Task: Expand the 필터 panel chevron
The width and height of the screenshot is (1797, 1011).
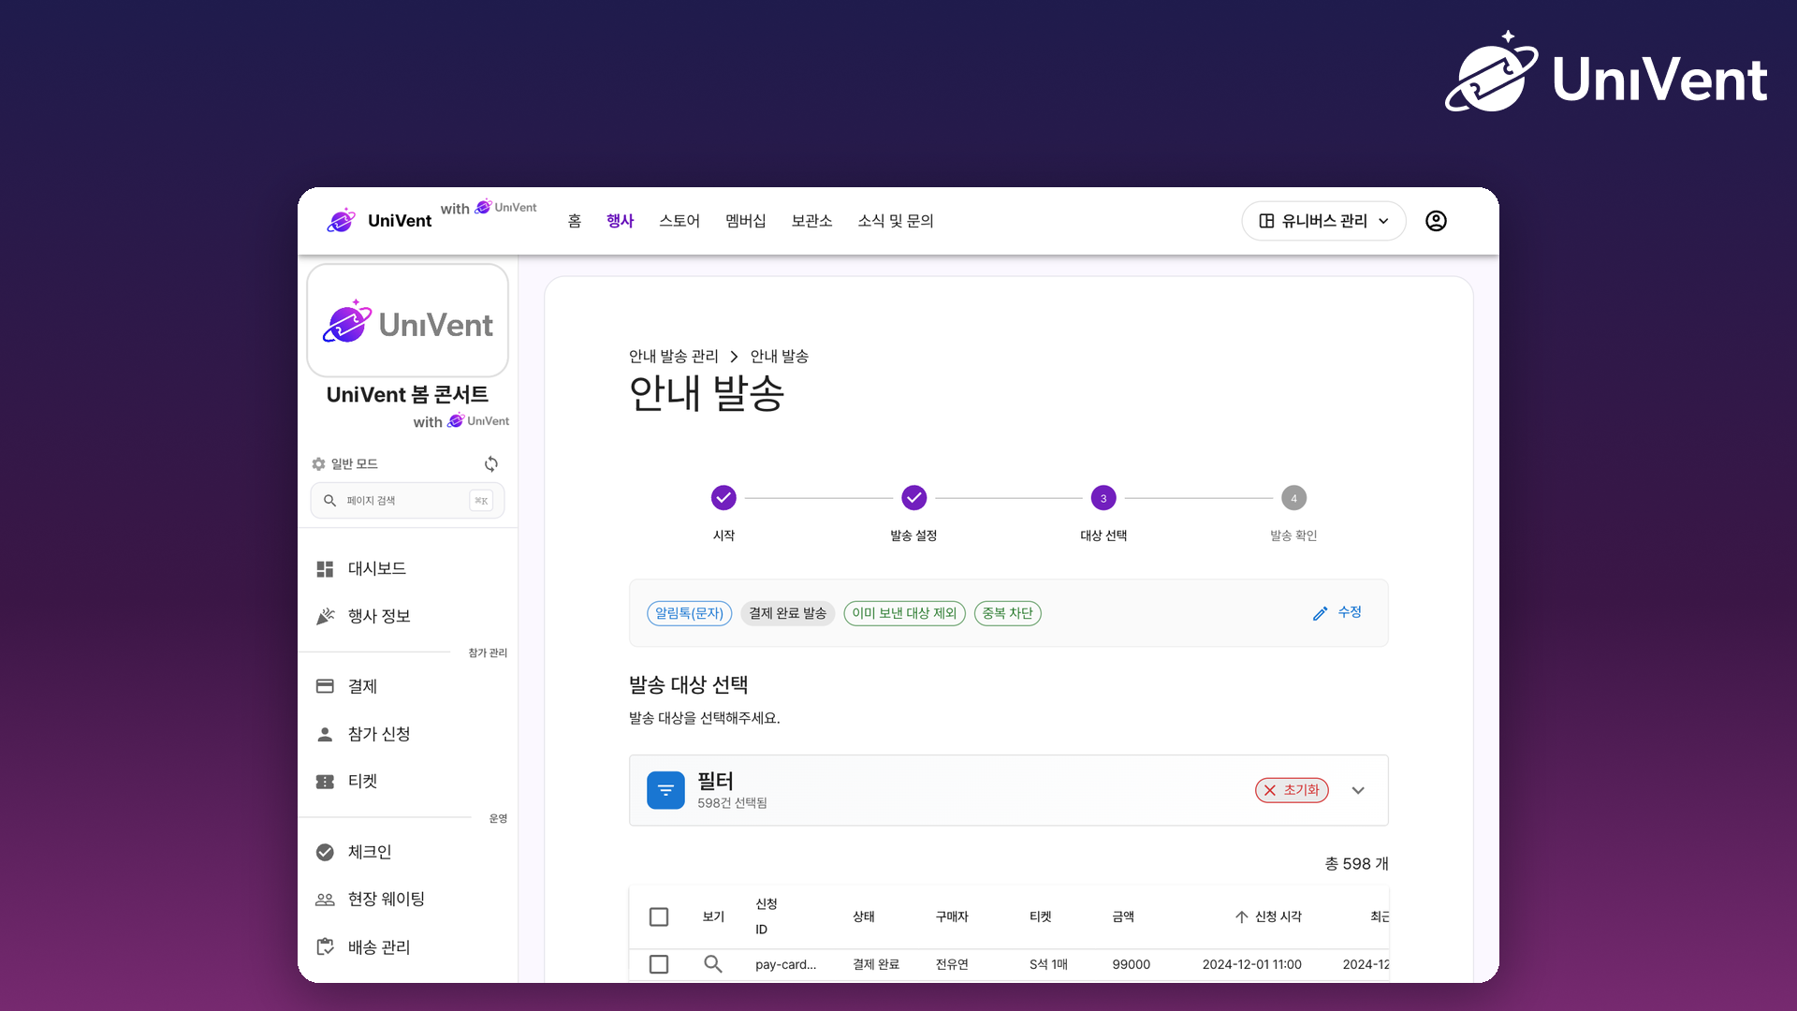Action: (x=1358, y=790)
